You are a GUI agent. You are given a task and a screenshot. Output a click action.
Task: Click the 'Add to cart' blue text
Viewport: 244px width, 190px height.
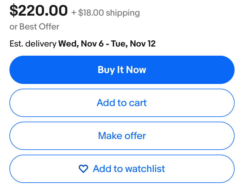click(x=122, y=103)
